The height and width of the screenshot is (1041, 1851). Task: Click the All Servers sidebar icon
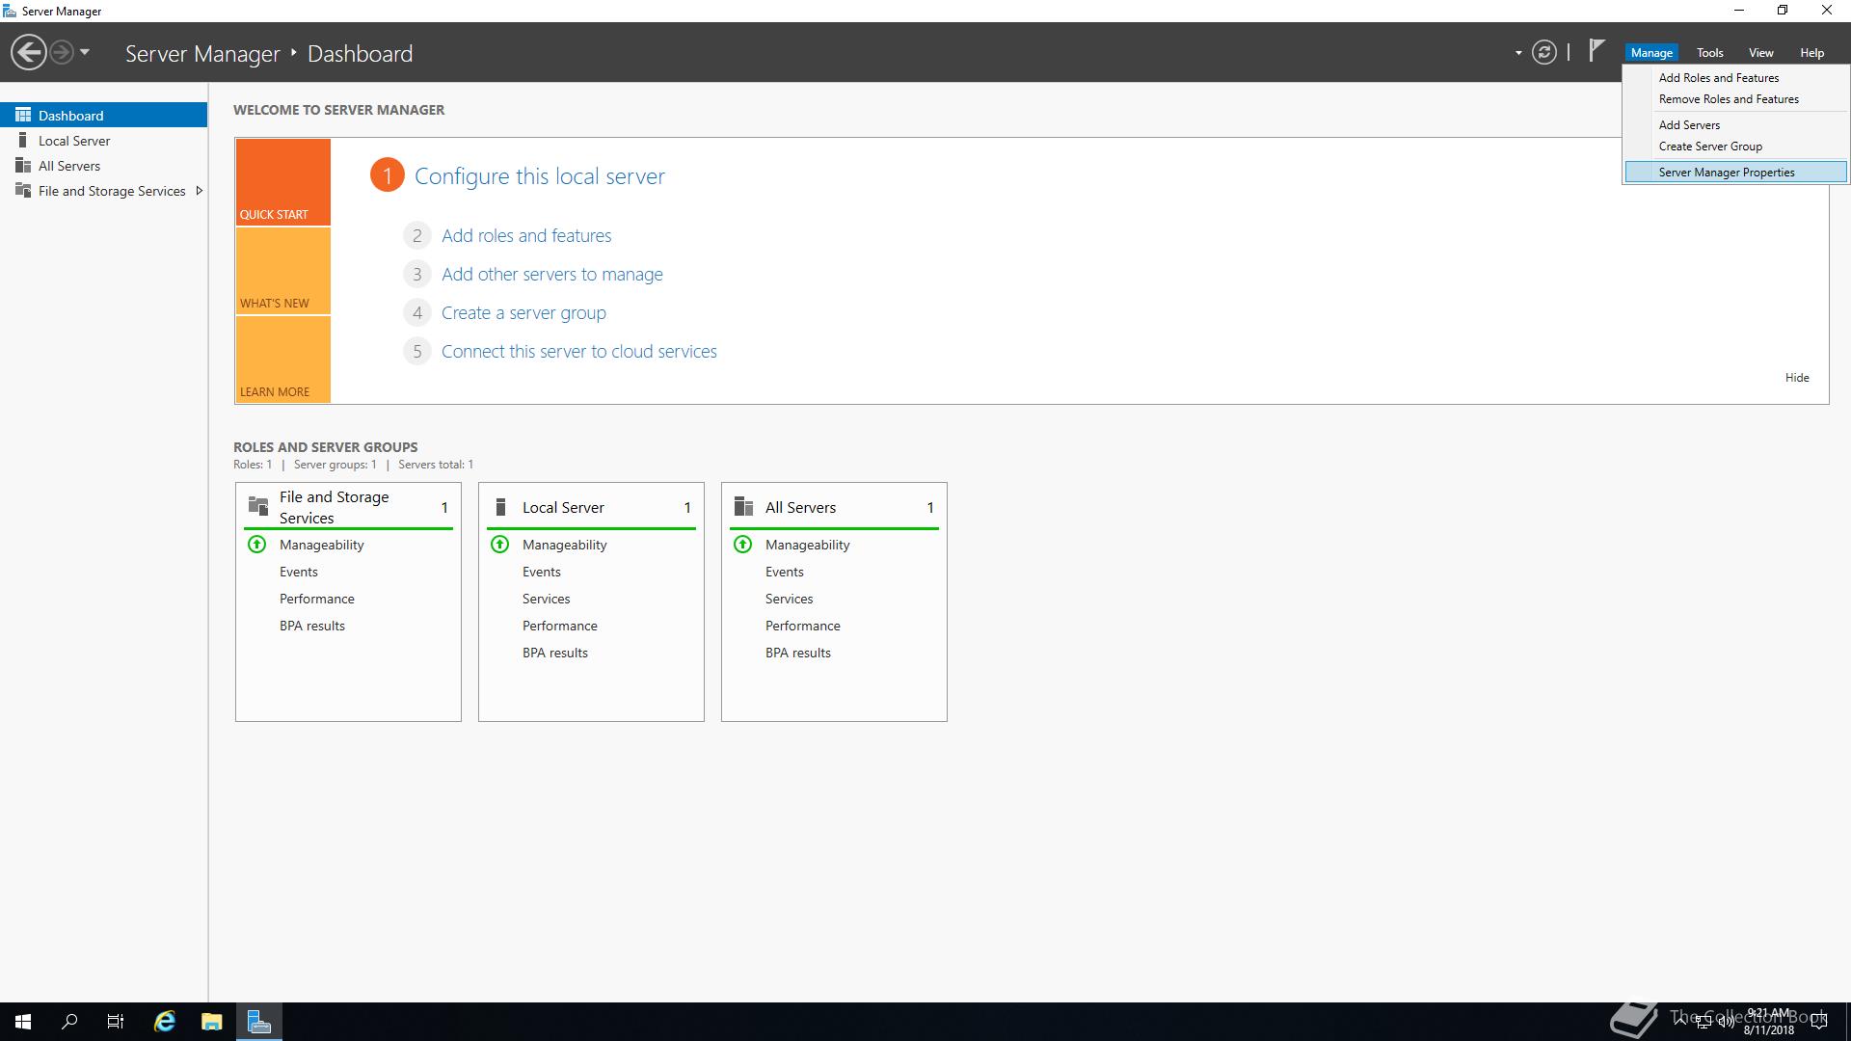[23, 166]
